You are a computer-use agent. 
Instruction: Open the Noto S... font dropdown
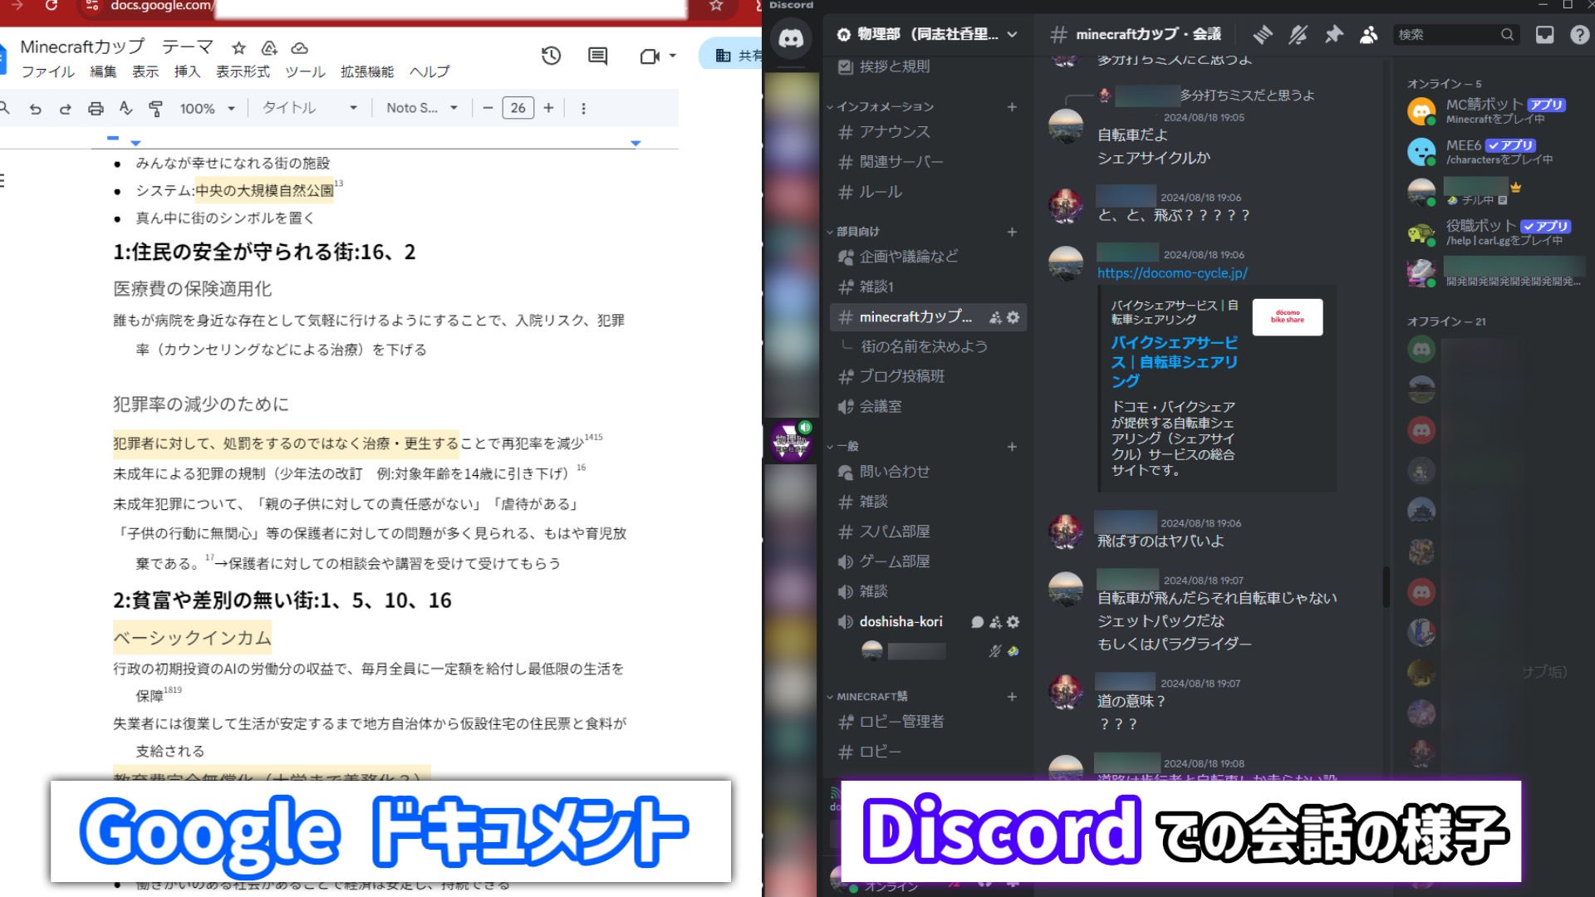point(422,109)
